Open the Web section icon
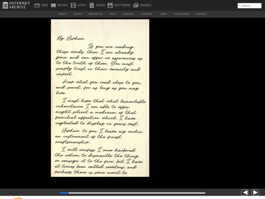 click(x=37, y=5)
